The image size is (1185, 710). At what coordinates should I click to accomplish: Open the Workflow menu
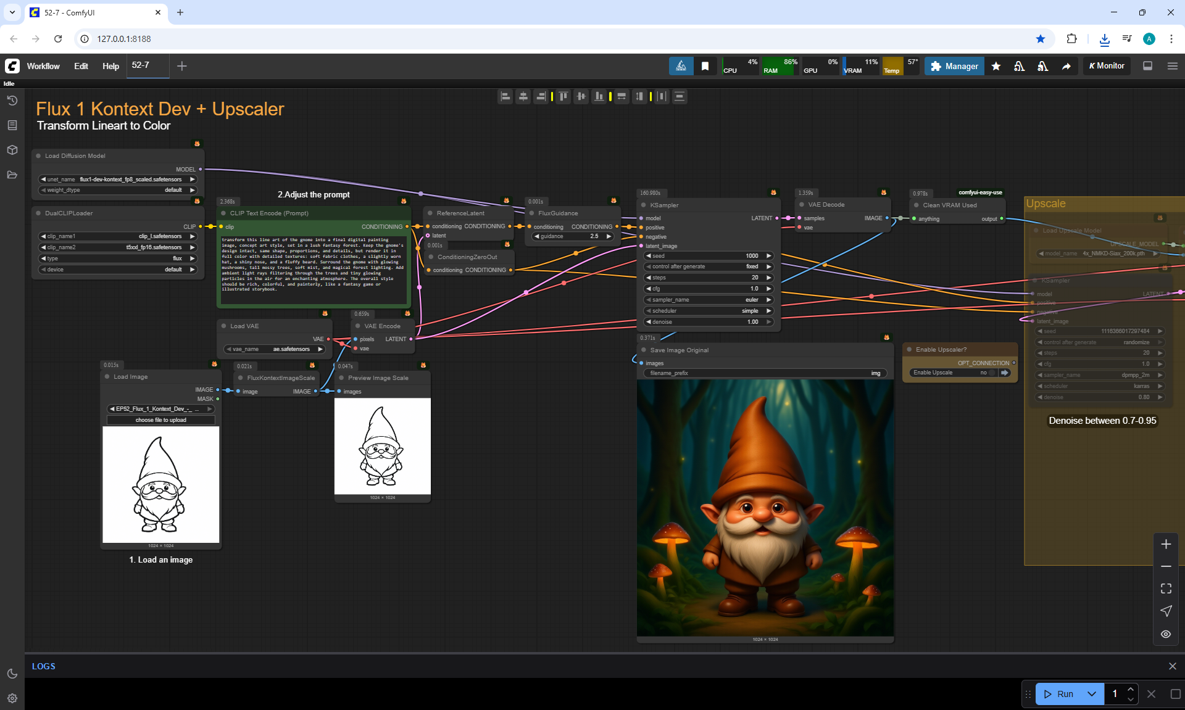43,66
